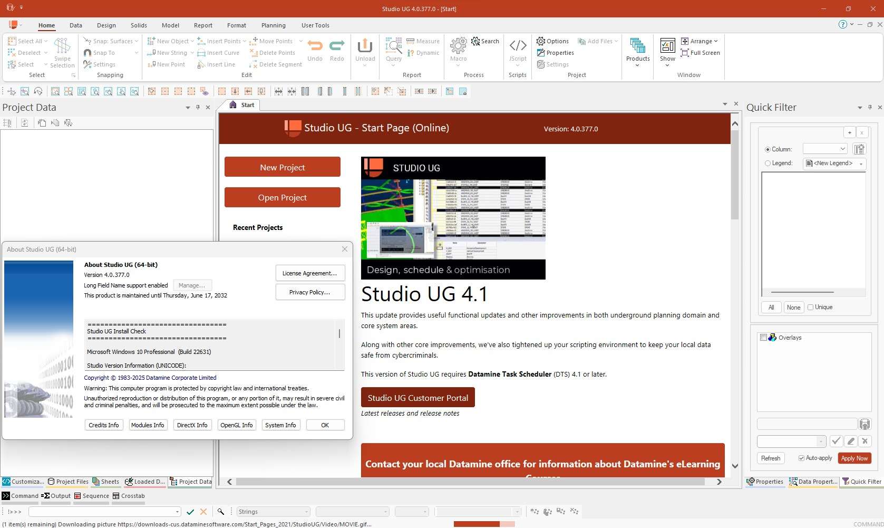Viewport: 884px width, 528px height.
Task: Click the JScript code icon
Action: 517,46
